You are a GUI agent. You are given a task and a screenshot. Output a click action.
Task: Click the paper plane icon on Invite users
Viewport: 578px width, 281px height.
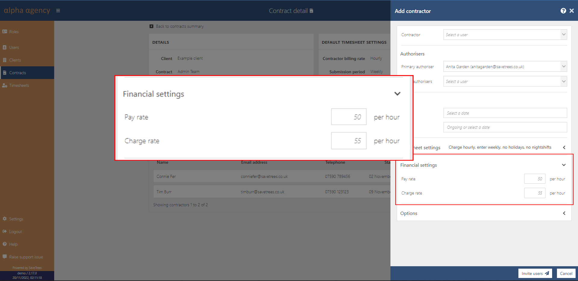pyautogui.click(x=547, y=273)
